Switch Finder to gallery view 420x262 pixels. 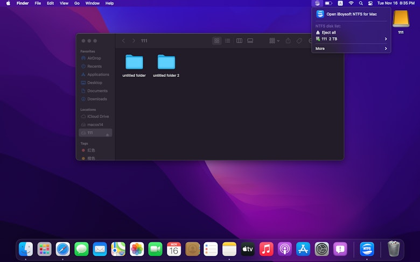click(x=250, y=41)
